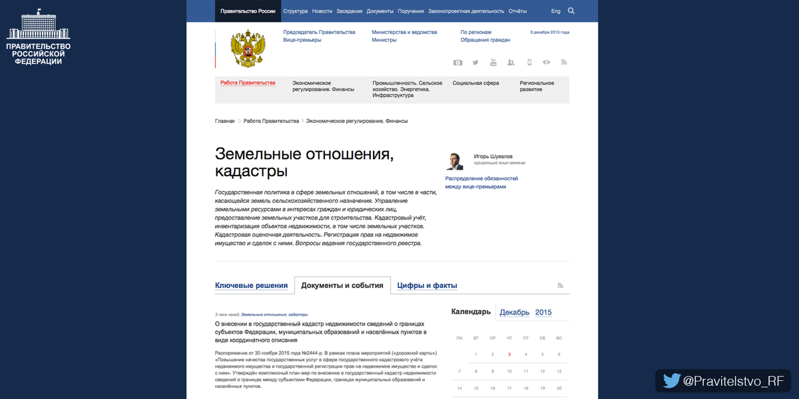Screen dimensions: 799x399
Task: Click the RSS icon beside the tabs
Action: coord(561,285)
